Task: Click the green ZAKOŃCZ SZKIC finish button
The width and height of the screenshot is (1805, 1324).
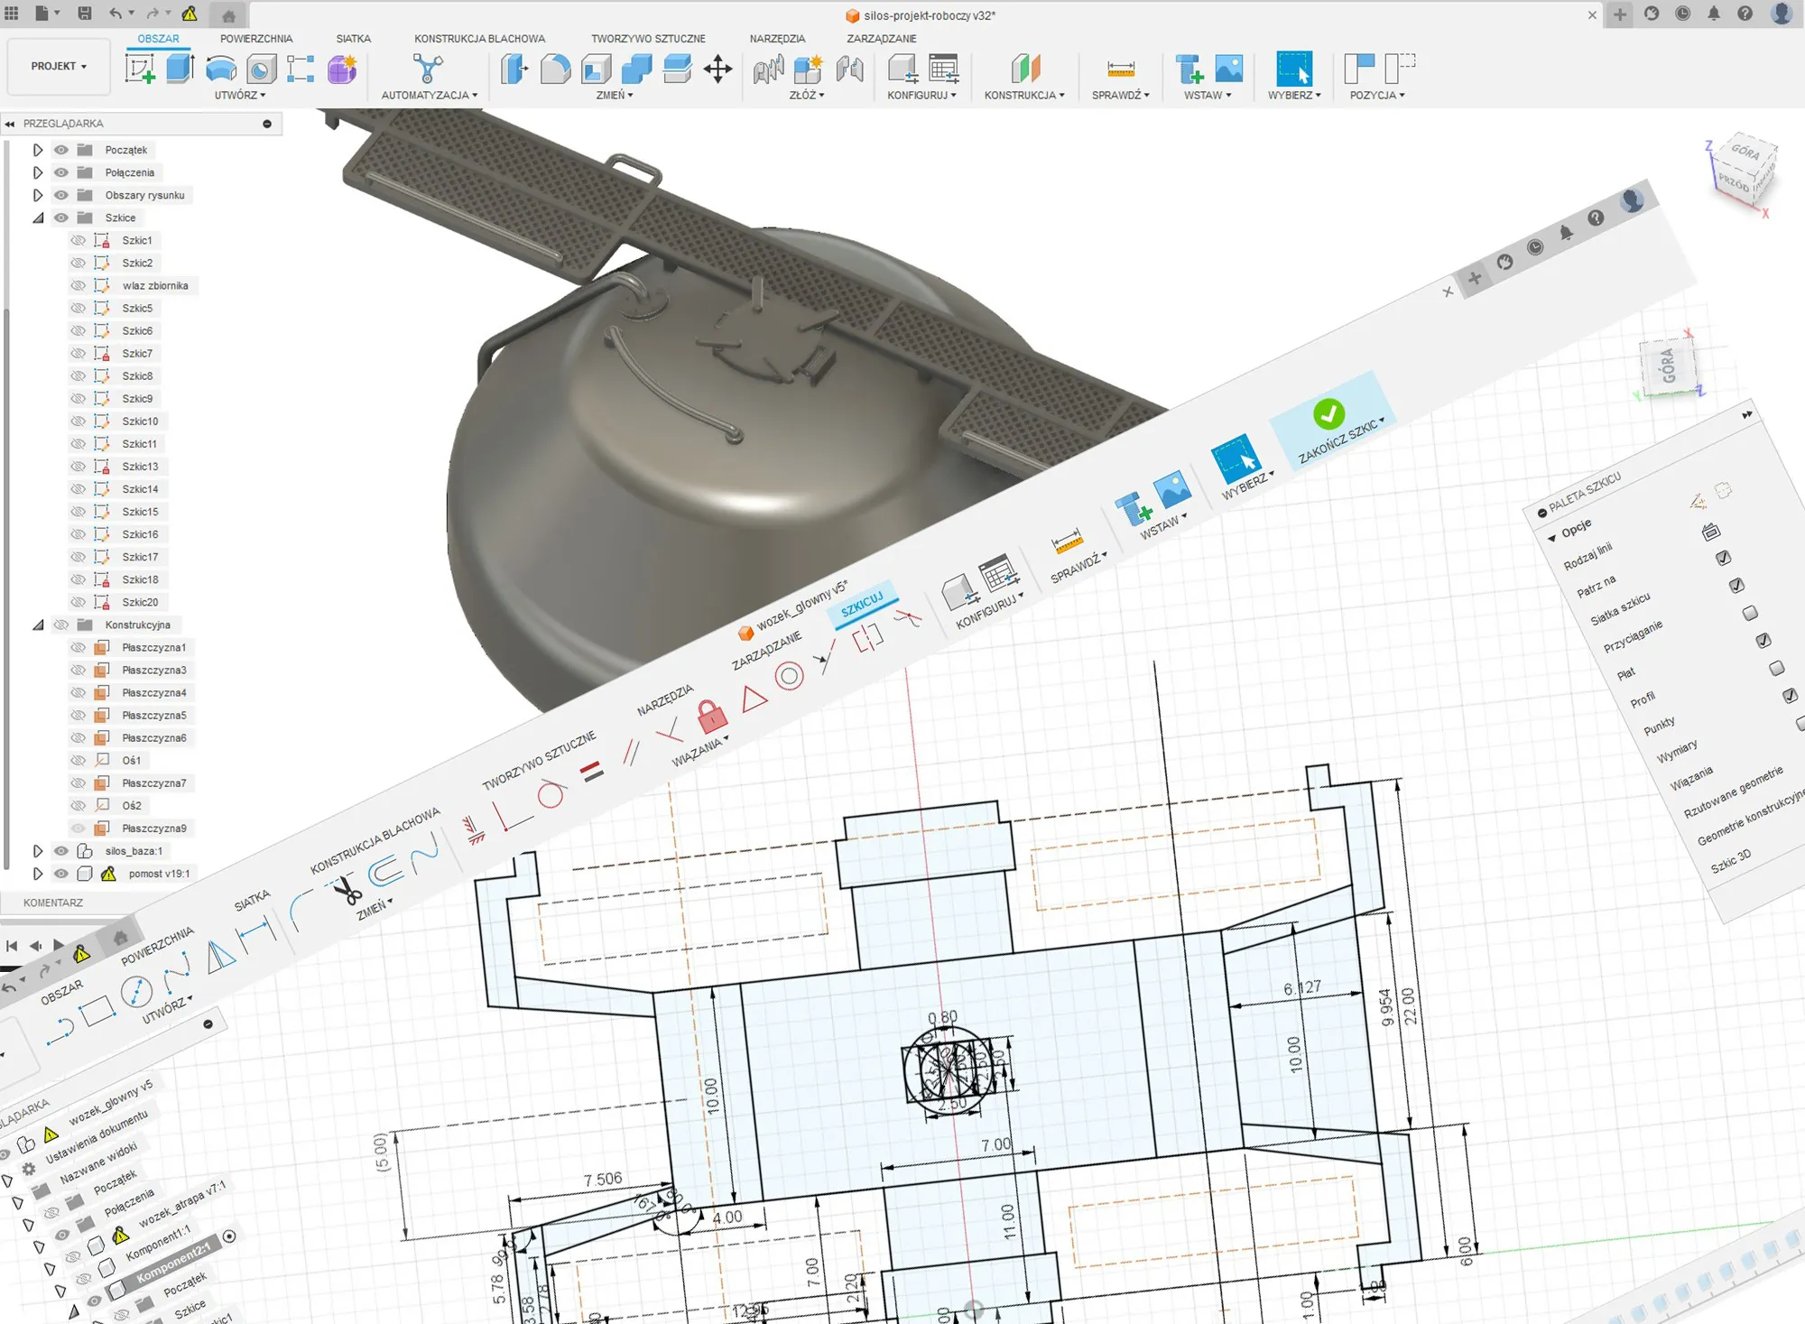Action: [x=1328, y=414]
